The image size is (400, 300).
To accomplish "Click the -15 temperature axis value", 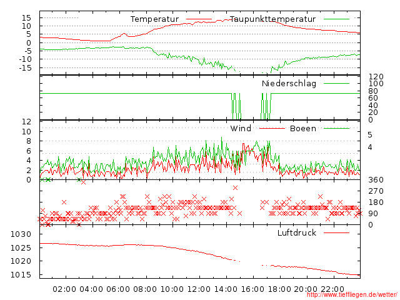I will pyautogui.click(x=25, y=68).
